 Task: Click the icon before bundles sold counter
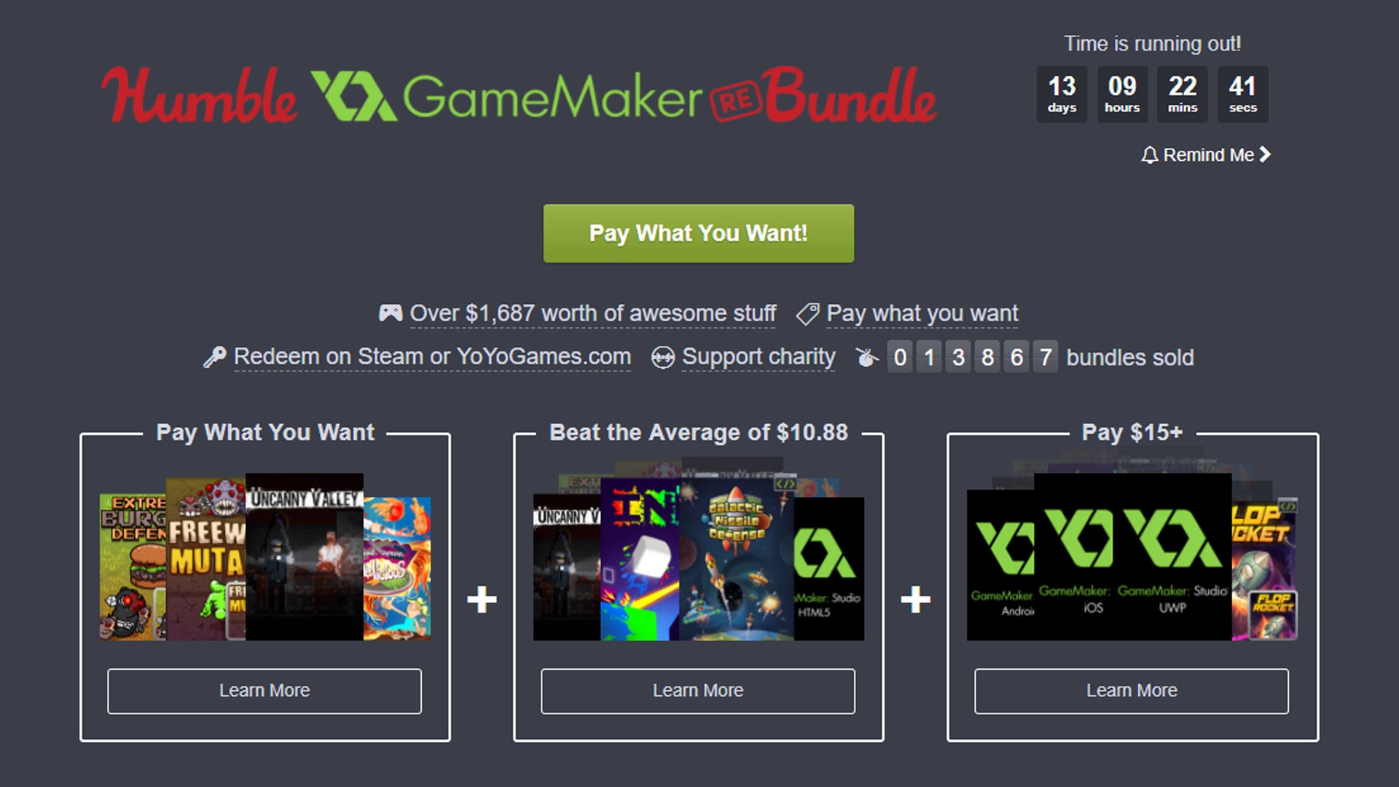click(866, 357)
